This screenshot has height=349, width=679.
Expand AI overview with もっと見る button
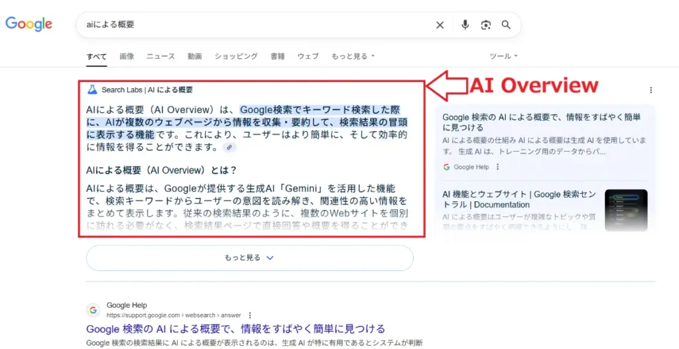click(x=249, y=258)
